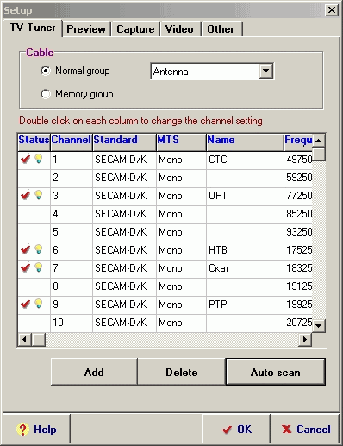Switch to the TV Tuner tab

click(x=33, y=28)
